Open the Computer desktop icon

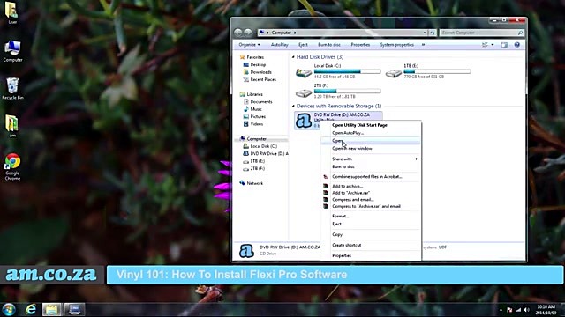coord(12,51)
